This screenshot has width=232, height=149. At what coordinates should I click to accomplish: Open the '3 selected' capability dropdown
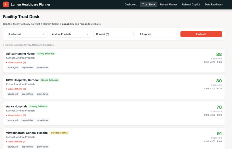[x=27, y=34]
